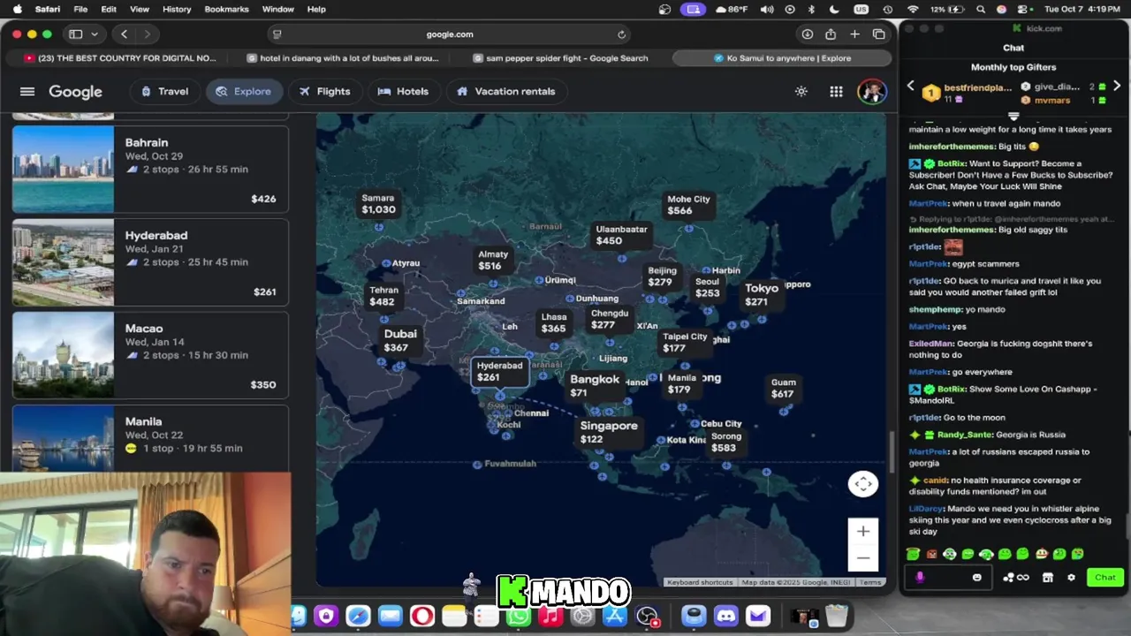Viewport: 1131px width, 636px height.
Task: Open the Bahrain destination card
Action: click(x=150, y=170)
